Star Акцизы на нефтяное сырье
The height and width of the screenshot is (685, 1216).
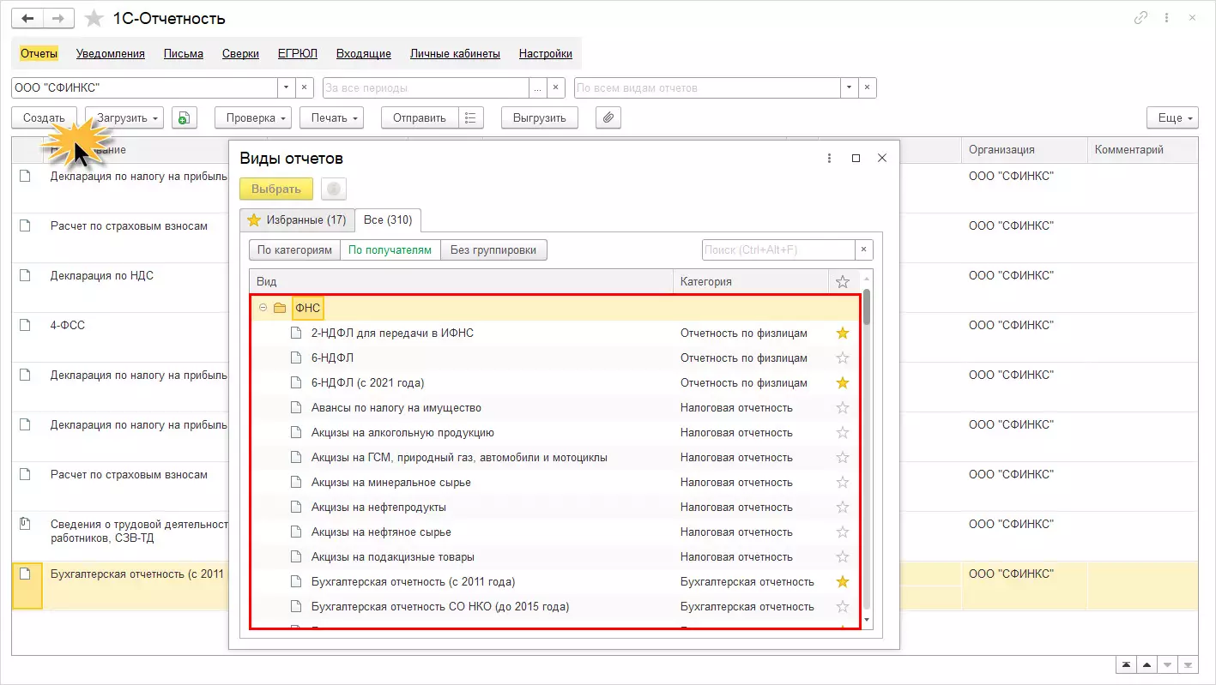(843, 532)
